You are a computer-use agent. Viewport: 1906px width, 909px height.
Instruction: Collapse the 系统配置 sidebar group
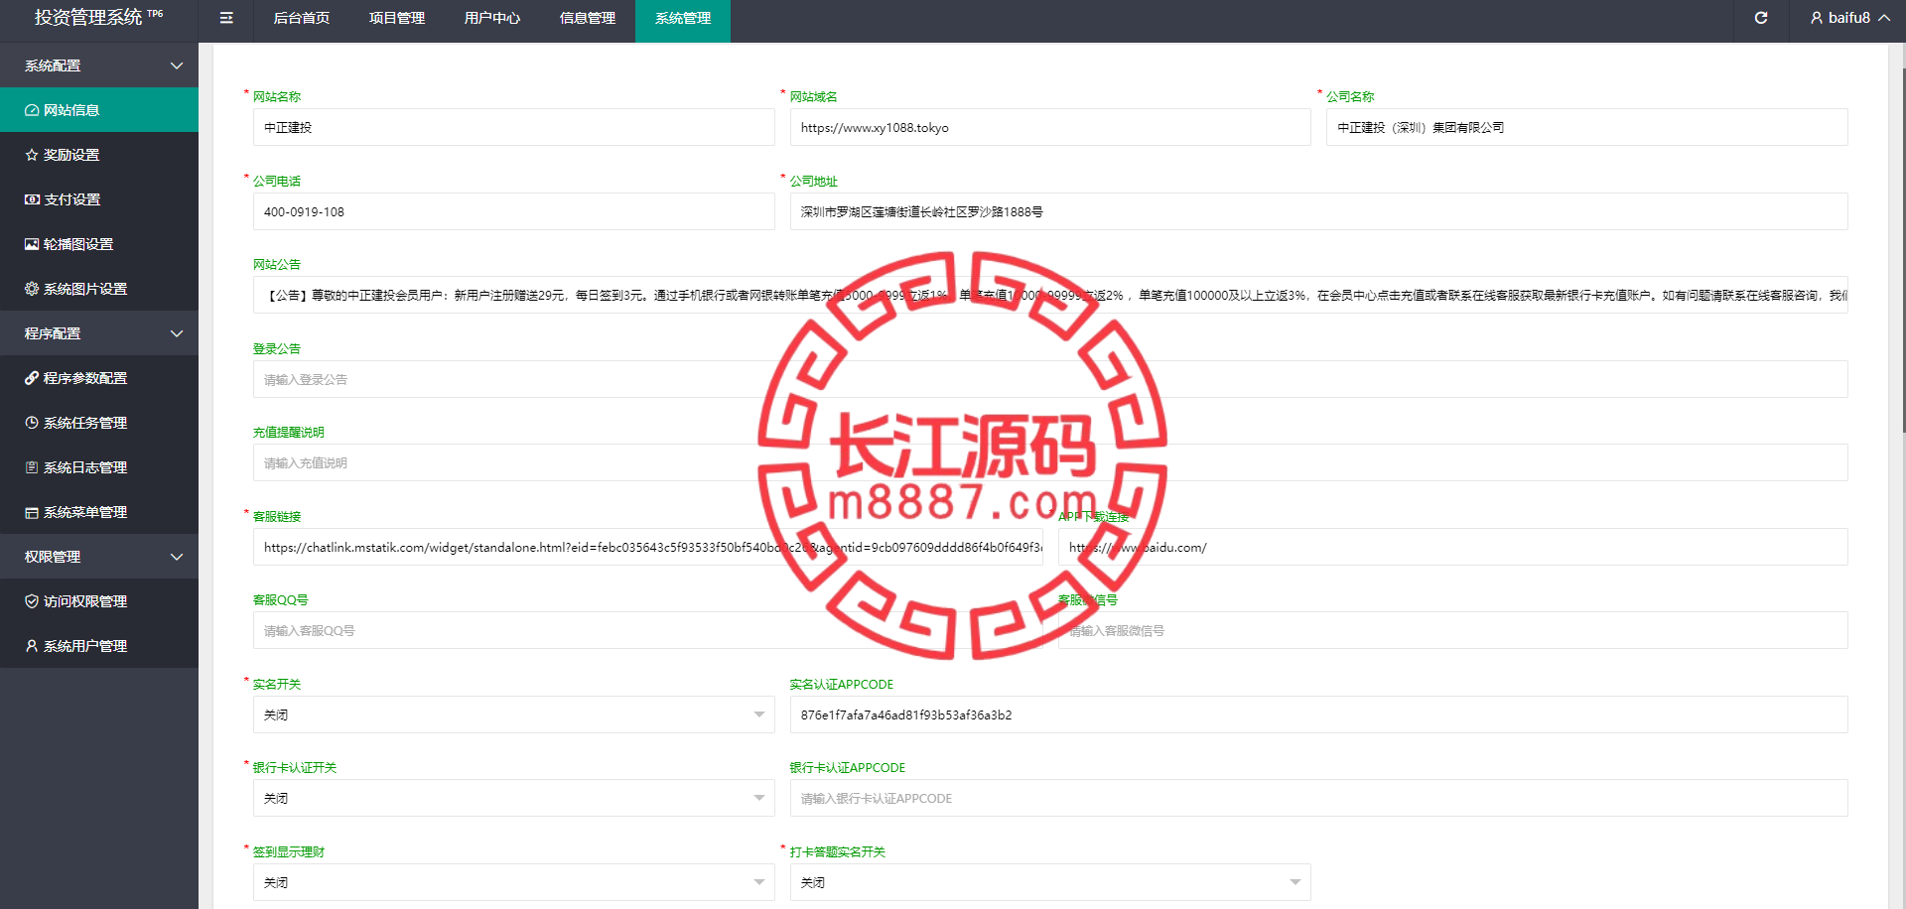tap(99, 65)
